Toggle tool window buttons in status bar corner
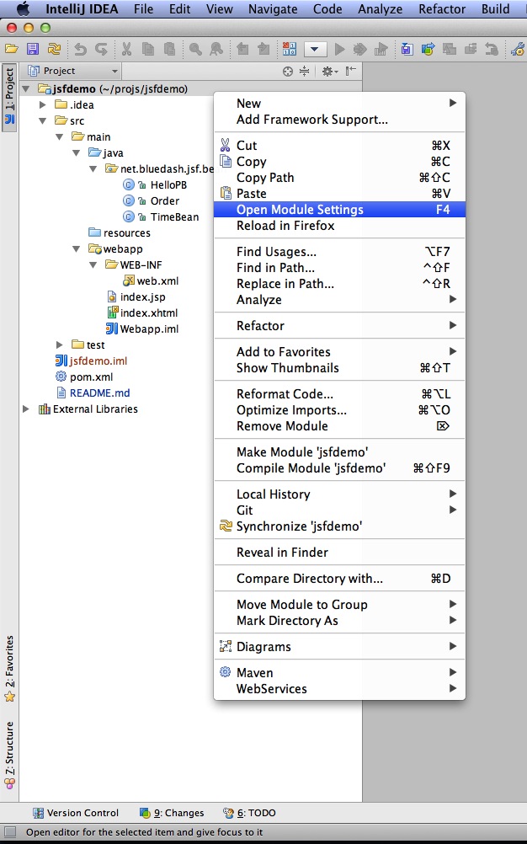The height and width of the screenshot is (844, 527). (x=9, y=832)
